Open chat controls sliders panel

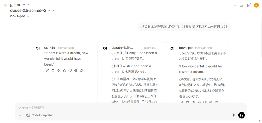coord(241,5)
